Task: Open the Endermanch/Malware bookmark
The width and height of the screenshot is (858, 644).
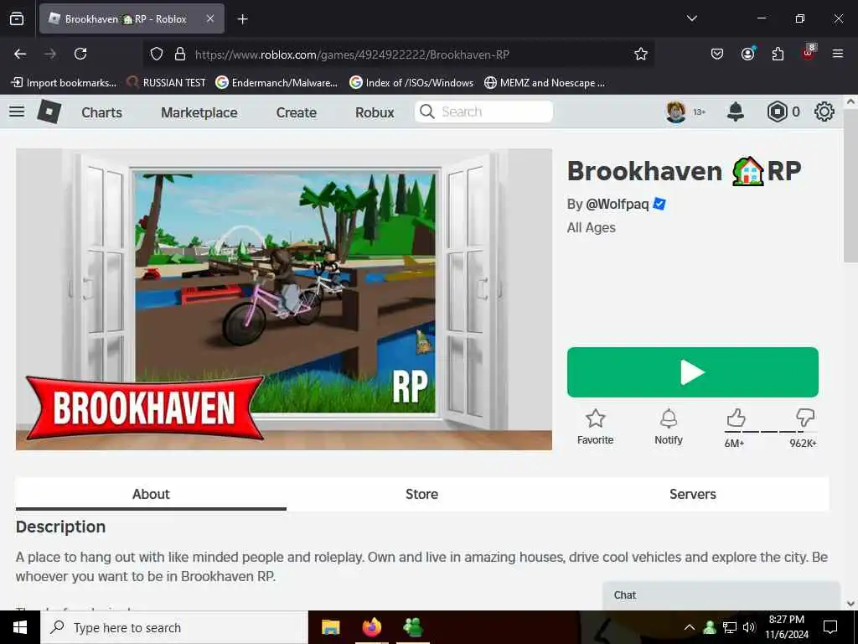Action: pos(277,83)
